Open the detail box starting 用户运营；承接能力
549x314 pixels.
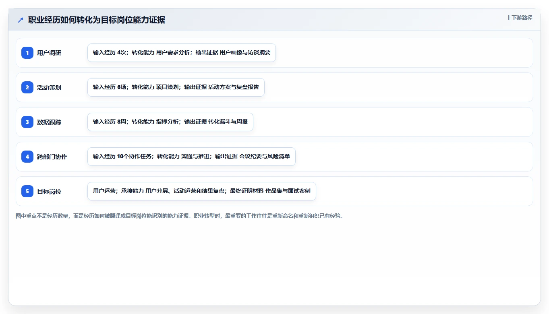click(x=202, y=191)
